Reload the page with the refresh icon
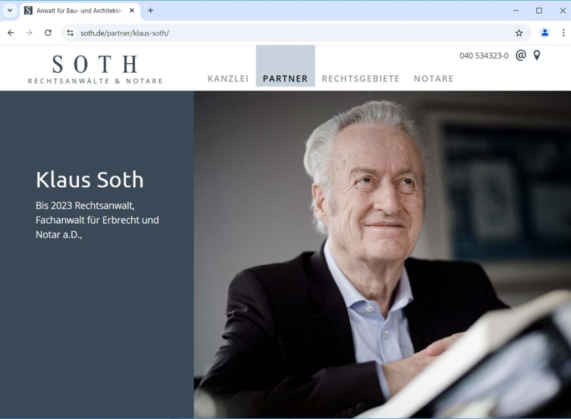This screenshot has width=571, height=419. tap(48, 33)
